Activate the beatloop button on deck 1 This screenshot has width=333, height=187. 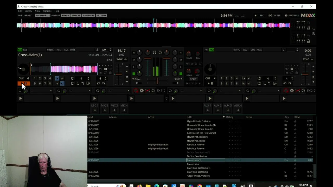pos(73,78)
